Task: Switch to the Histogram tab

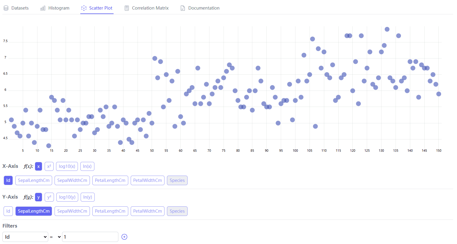Action: coord(55,8)
